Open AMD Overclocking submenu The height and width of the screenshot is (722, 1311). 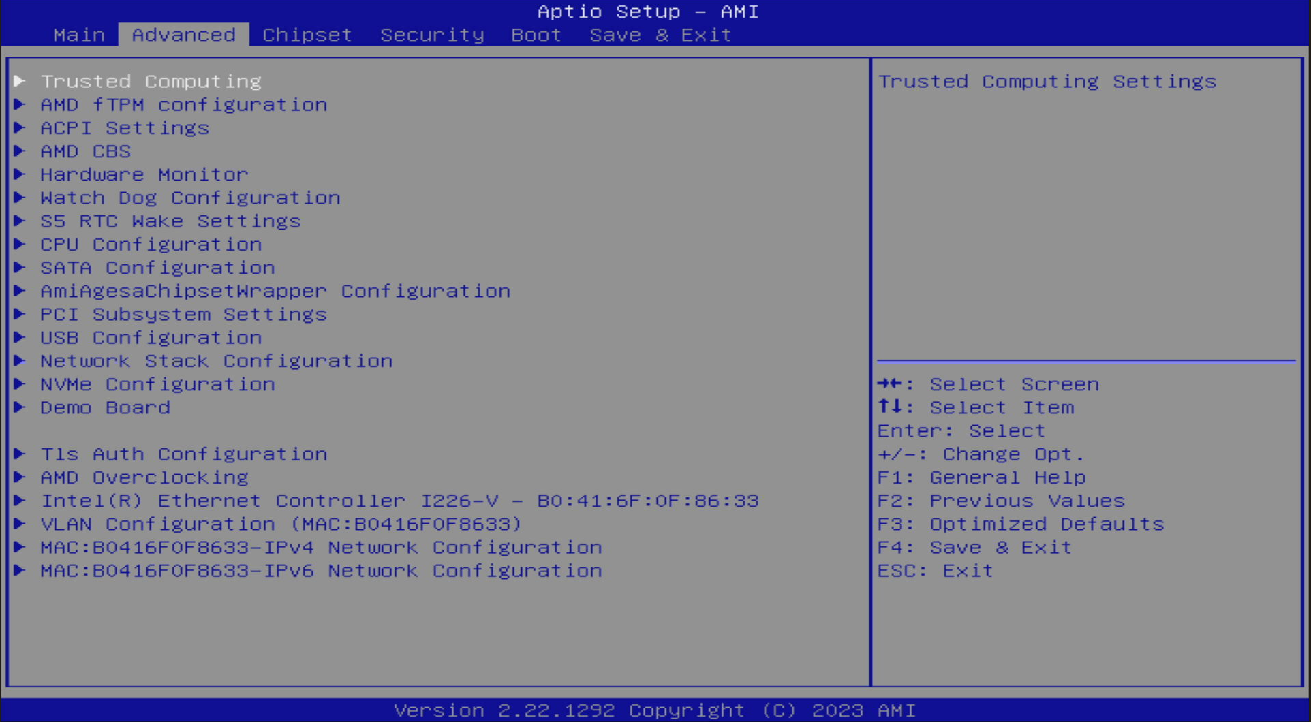point(144,477)
